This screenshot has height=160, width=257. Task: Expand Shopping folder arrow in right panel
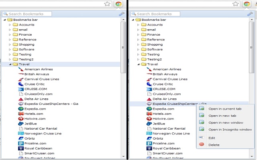[x=138, y=44]
